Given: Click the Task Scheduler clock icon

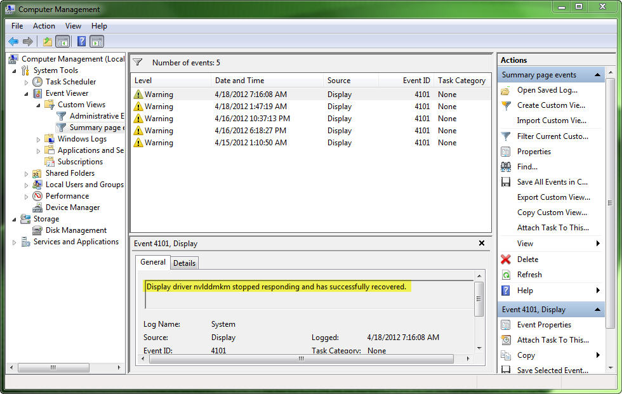Looking at the screenshot, I should [37, 82].
